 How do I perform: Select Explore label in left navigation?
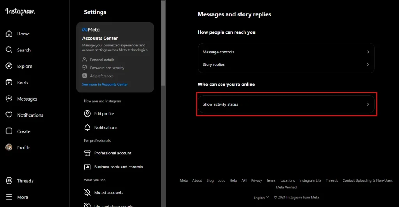point(25,66)
